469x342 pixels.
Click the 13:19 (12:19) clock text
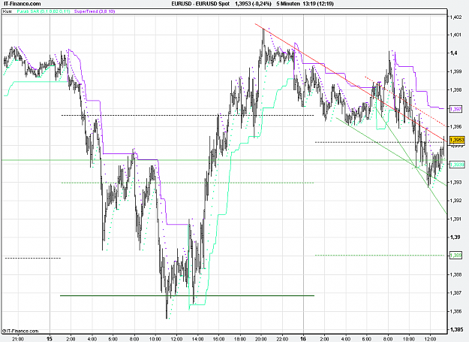point(318,4)
